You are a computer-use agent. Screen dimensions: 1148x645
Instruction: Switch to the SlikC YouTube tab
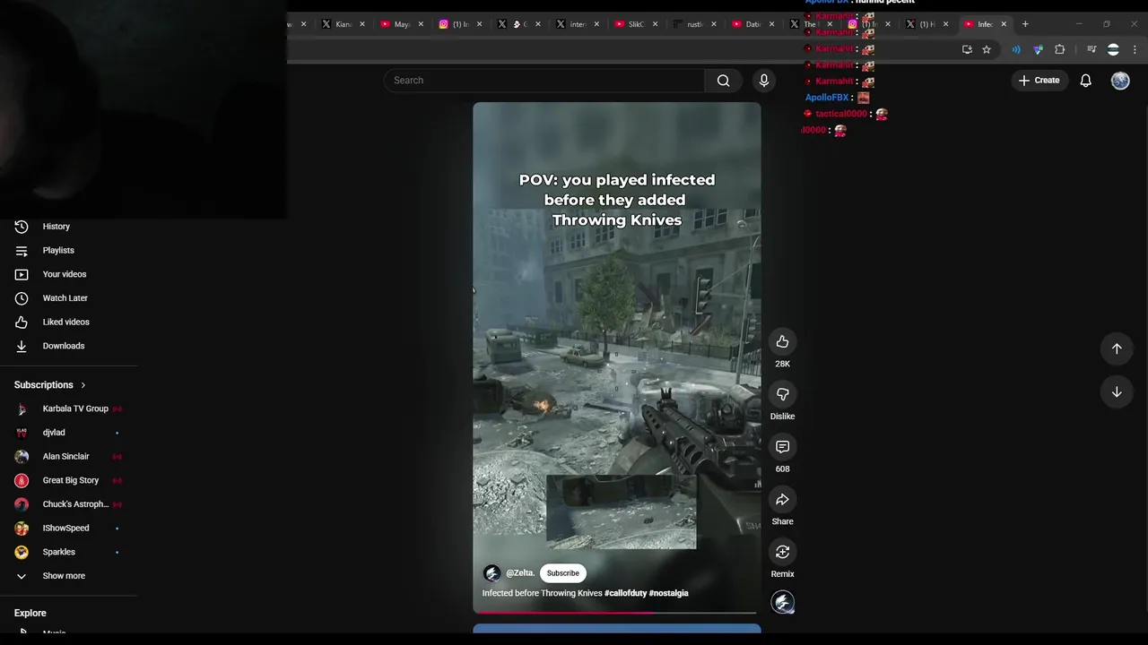coord(636,24)
